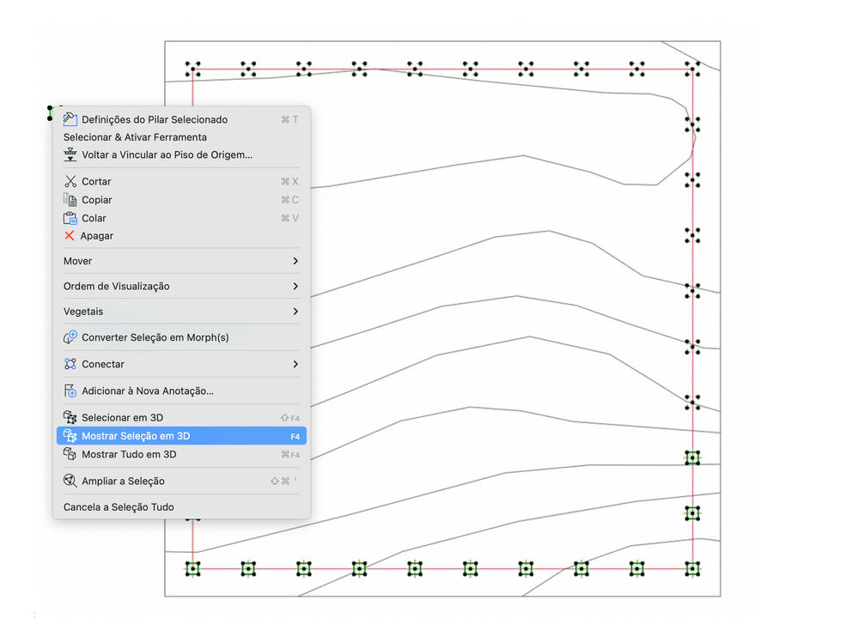Viewport: 858px width, 642px height.
Task: Choose Ampliar a Seleção
Action: 181,481
